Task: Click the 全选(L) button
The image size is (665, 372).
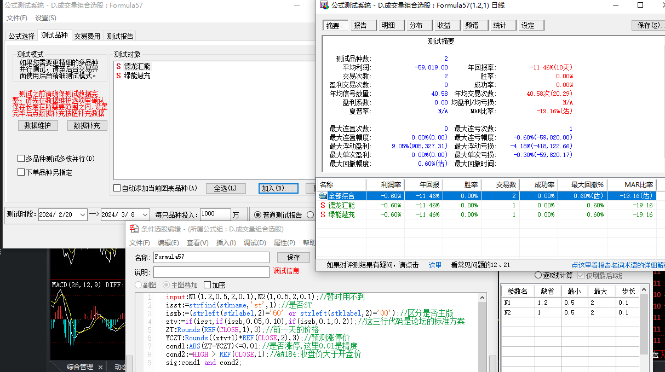Action: click(x=226, y=188)
